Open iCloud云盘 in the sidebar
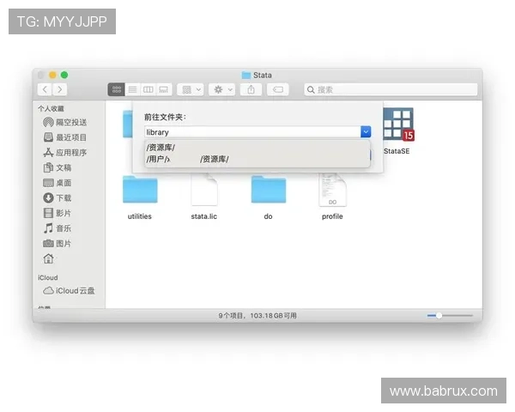515x412 pixels. tap(69, 291)
